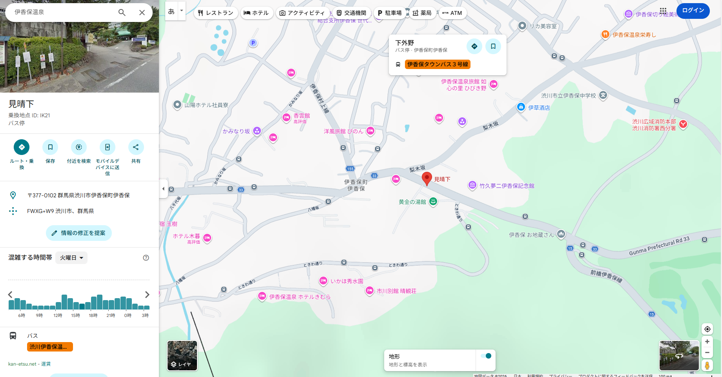Open 付近を検索 nearby search
Viewport: 722px width, 377px height.
point(79,147)
